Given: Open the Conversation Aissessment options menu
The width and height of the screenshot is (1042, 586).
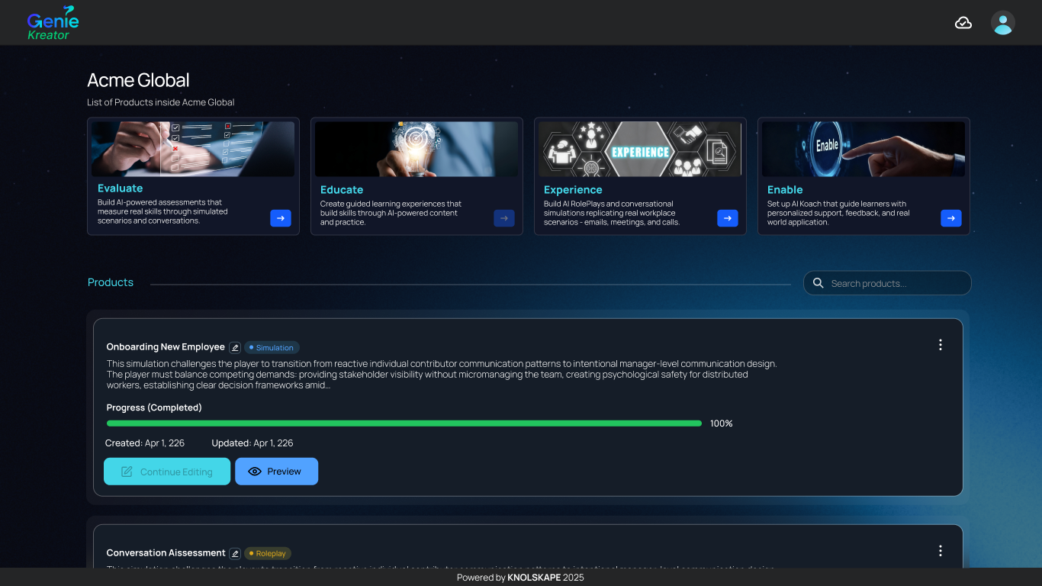Looking at the screenshot, I should tap(941, 551).
